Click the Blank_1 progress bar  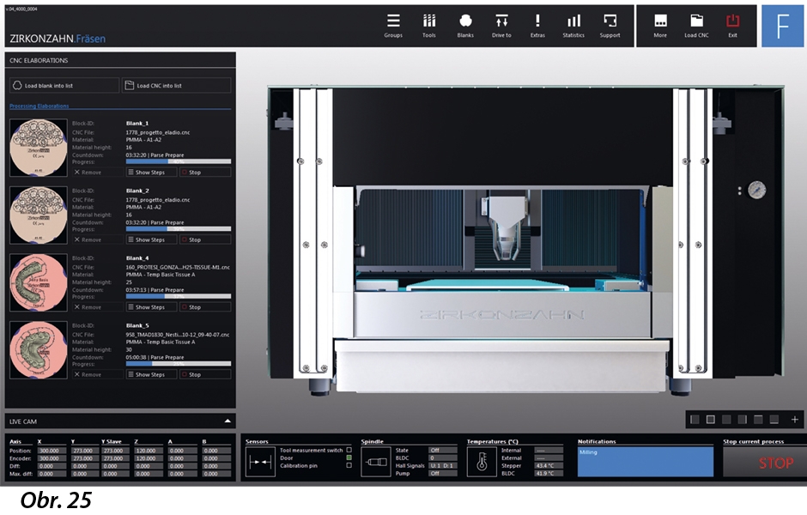179,161
